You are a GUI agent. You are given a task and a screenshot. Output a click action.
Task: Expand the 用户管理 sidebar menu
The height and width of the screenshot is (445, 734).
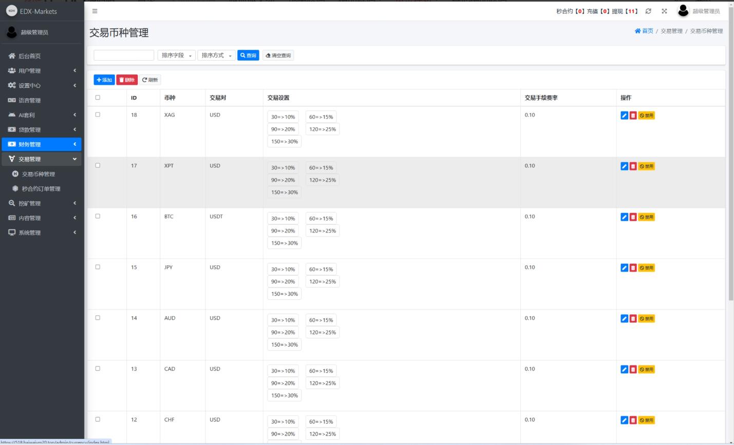pos(42,71)
